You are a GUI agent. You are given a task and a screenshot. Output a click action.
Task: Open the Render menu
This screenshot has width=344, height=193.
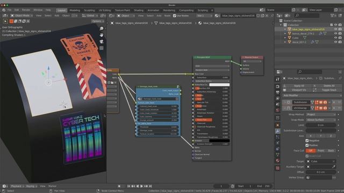26,10
